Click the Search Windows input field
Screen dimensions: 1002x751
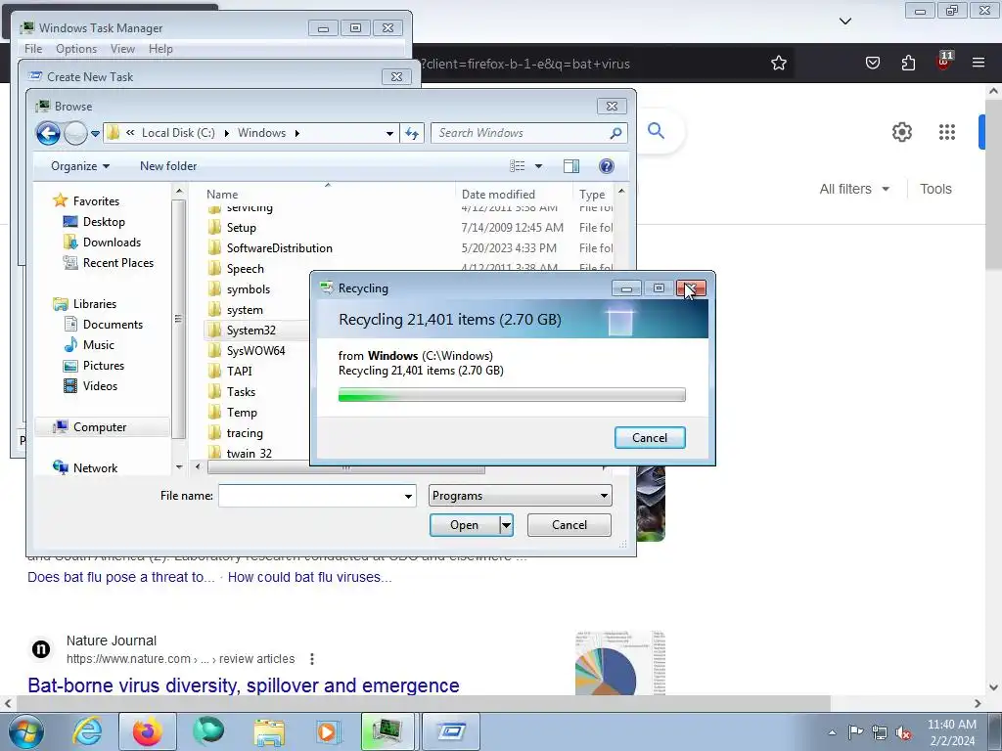click(521, 133)
